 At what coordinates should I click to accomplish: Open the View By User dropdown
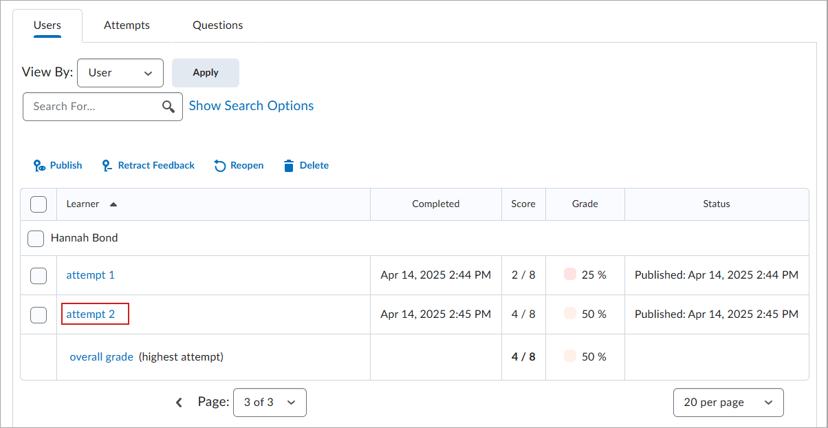point(120,73)
